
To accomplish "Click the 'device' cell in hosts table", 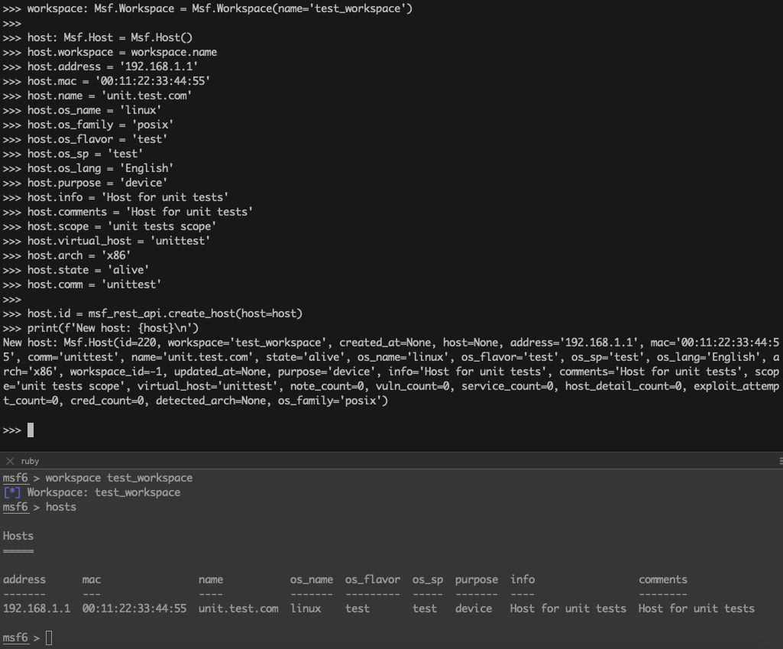I will tap(474, 608).
